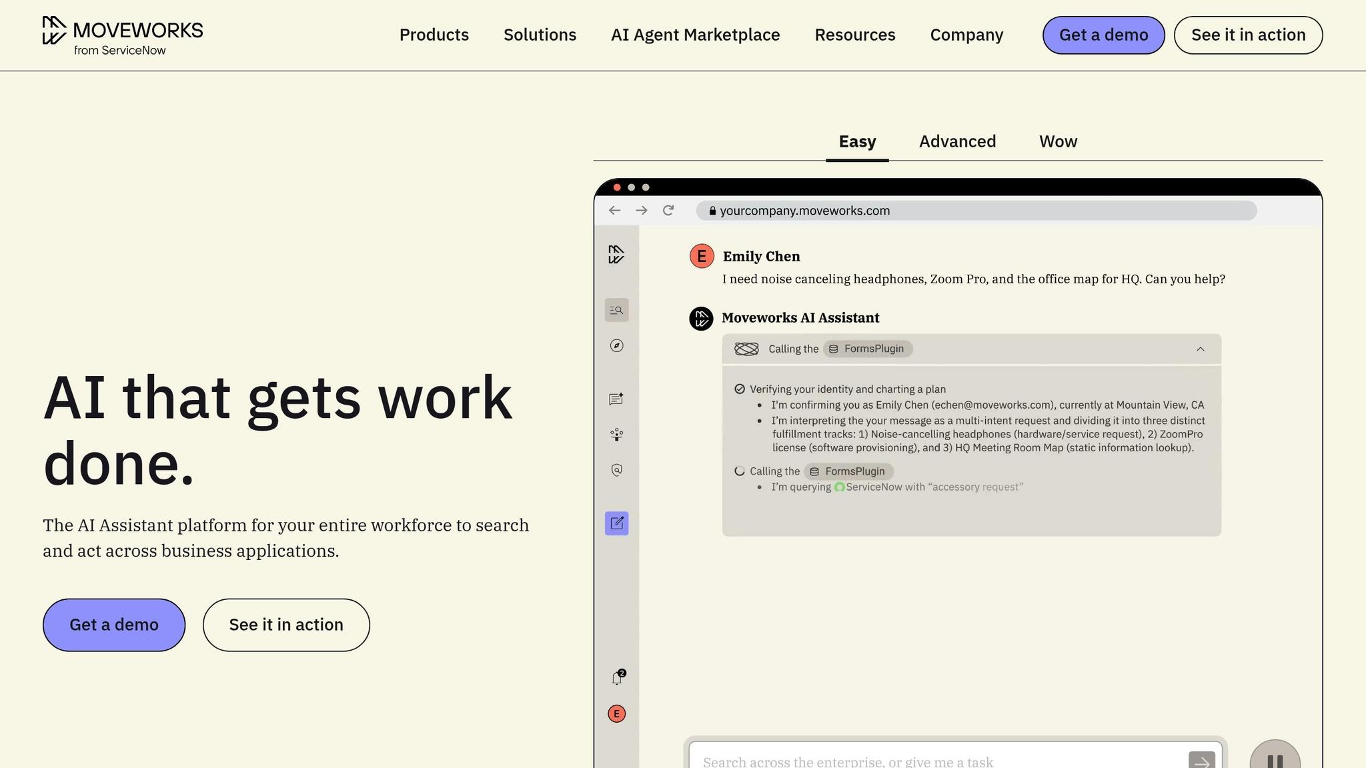
Task: Click the Get a demo button
Action: click(113, 625)
